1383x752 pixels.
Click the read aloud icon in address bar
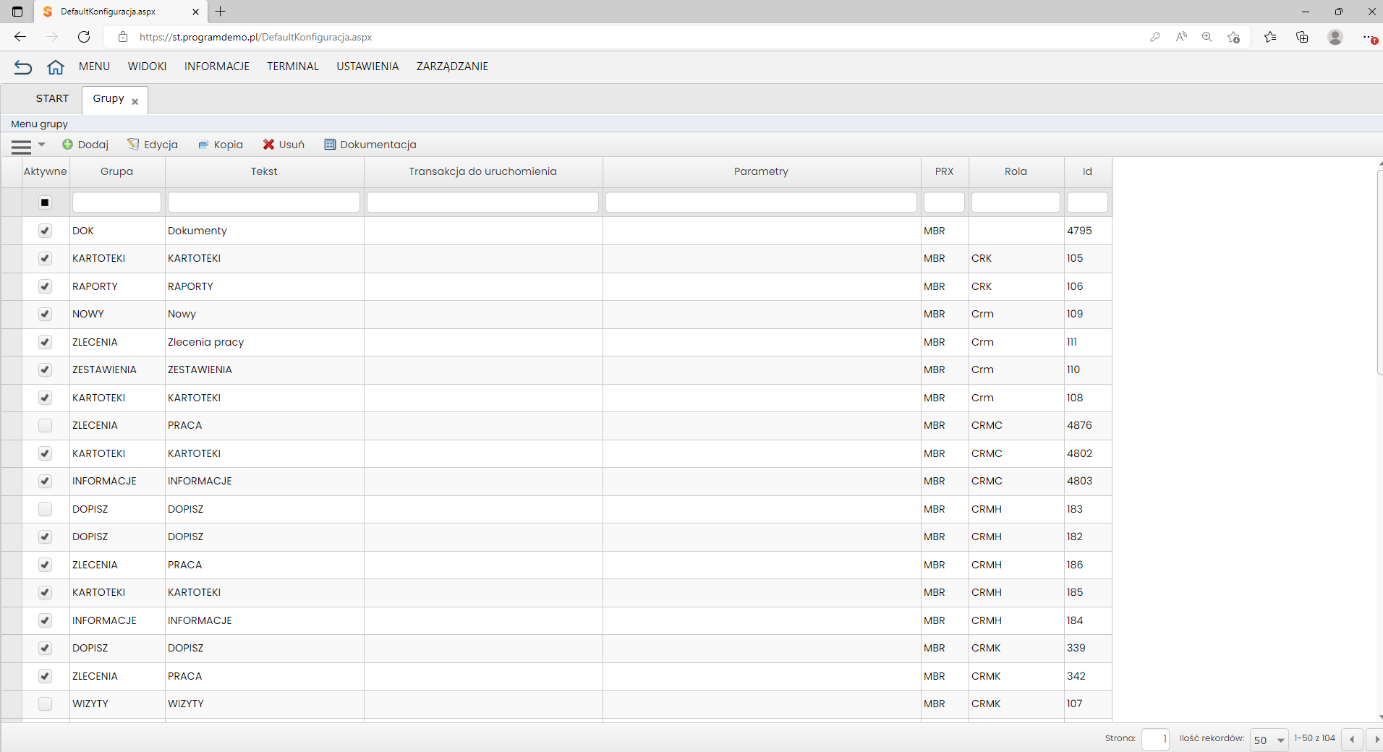click(1181, 37)
